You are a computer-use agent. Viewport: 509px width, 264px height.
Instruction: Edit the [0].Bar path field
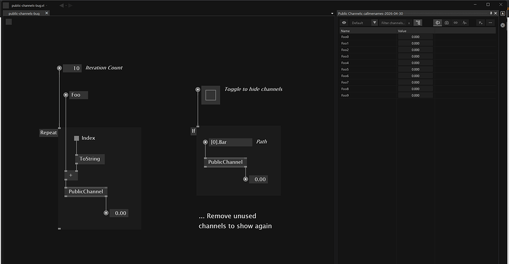click(x=230, y=142)
